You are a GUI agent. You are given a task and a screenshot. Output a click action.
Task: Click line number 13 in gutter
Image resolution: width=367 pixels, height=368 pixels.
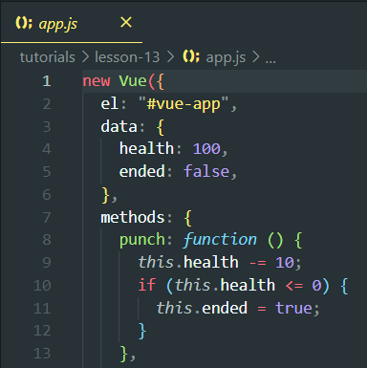click(42, 354)
